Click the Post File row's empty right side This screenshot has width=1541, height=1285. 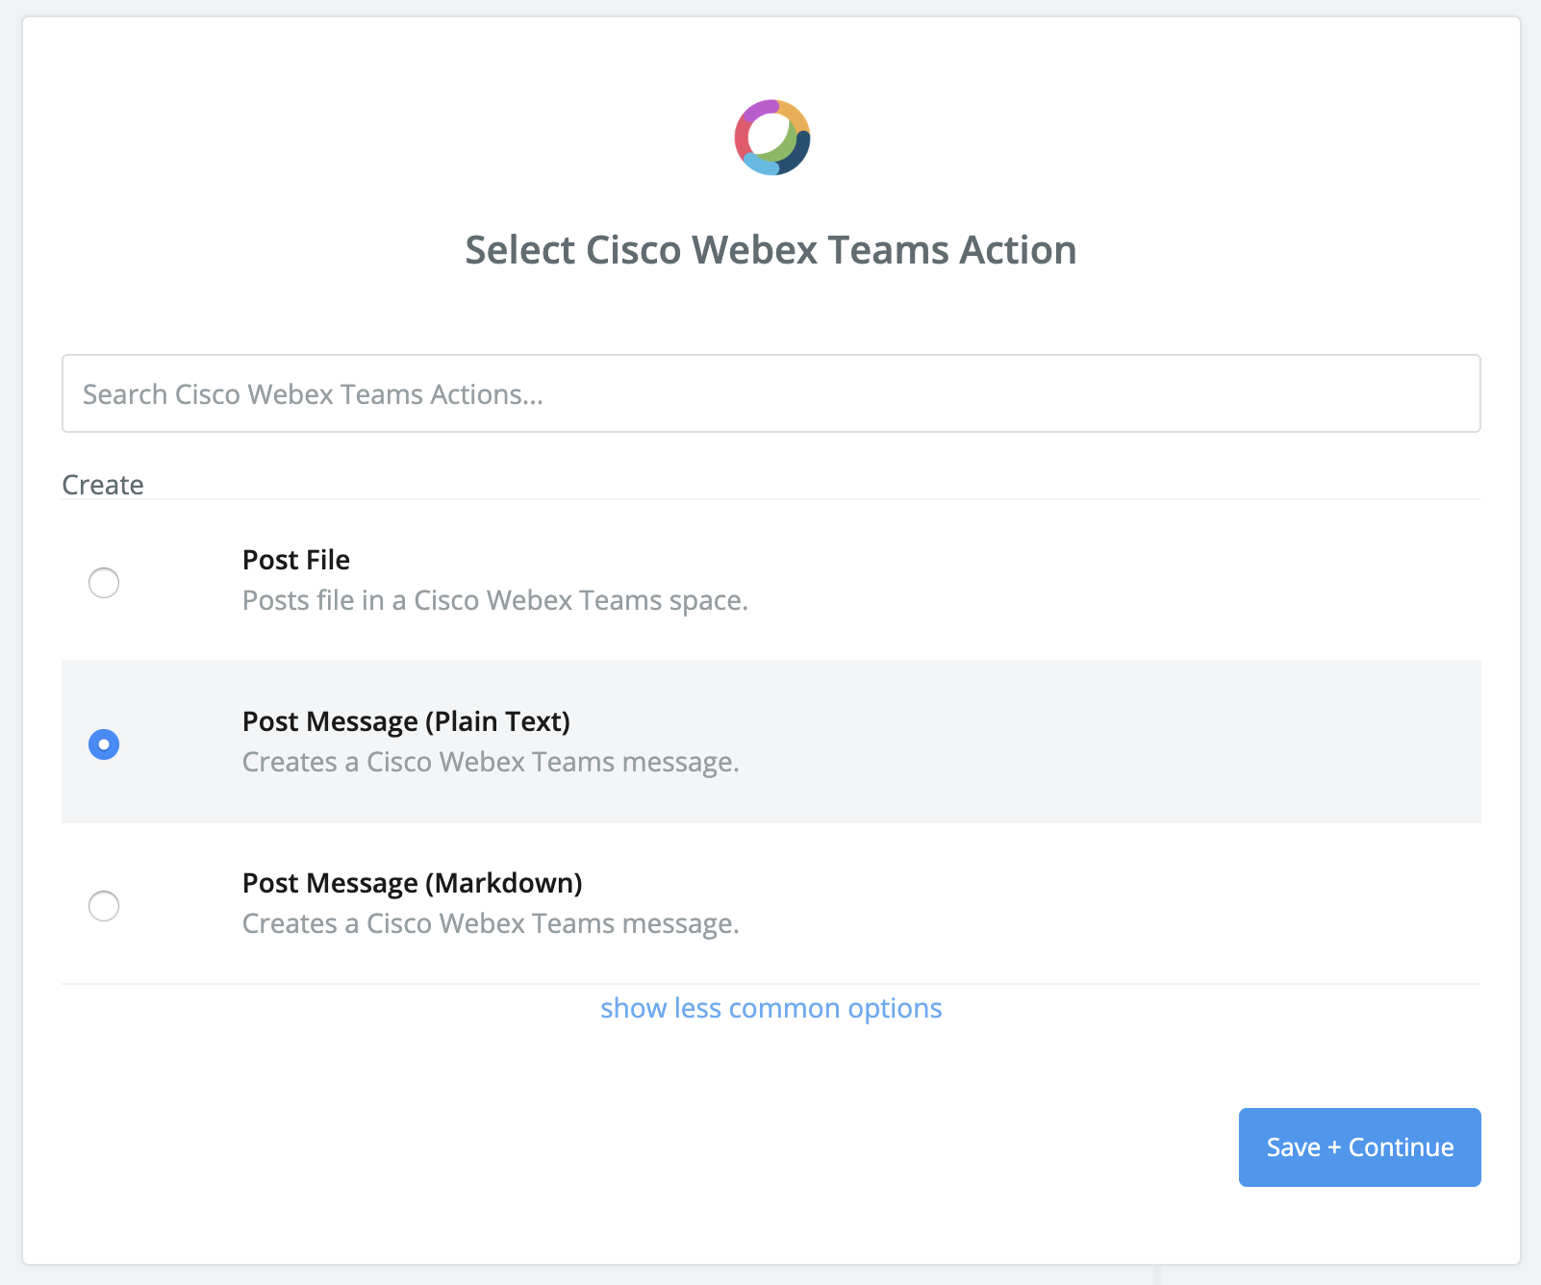tap(1106, 580)
